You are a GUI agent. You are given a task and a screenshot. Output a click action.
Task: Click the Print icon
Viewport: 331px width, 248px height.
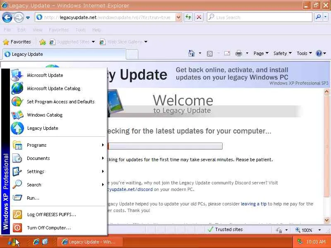pos(239,54)
